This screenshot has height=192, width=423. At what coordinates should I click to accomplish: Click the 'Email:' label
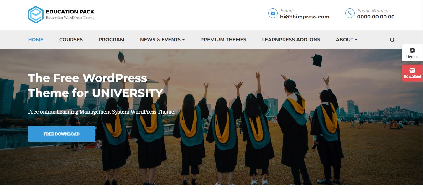point(287,11)
